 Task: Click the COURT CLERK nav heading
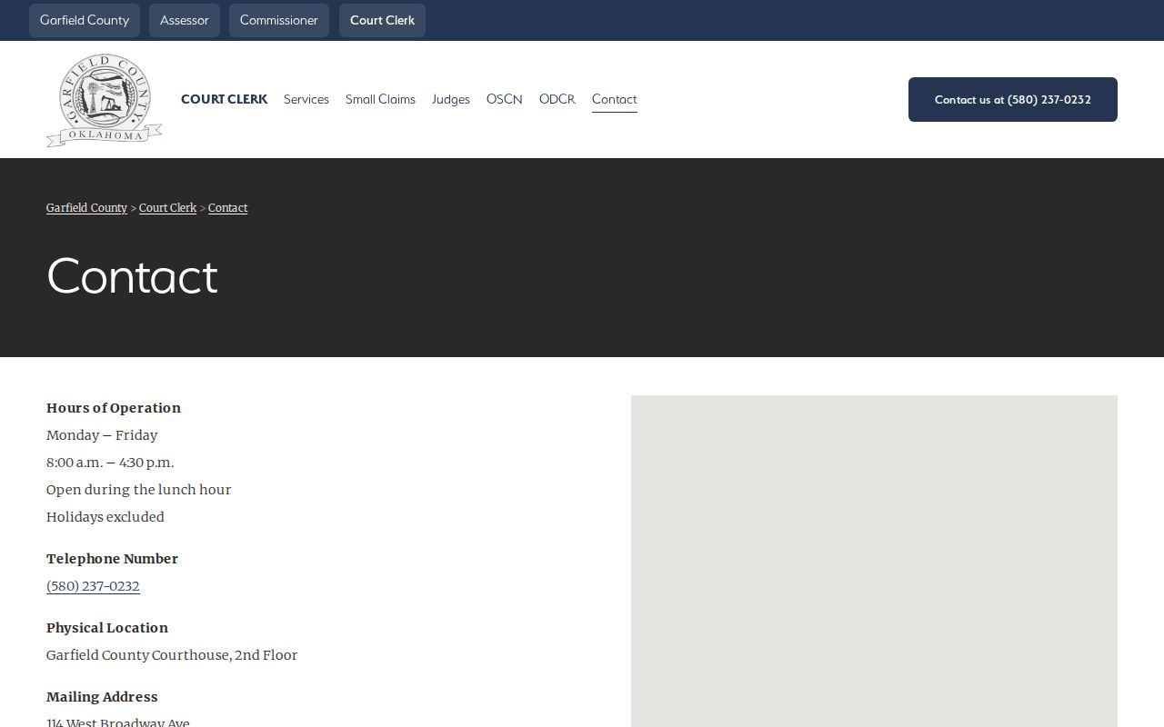(224, 99)
